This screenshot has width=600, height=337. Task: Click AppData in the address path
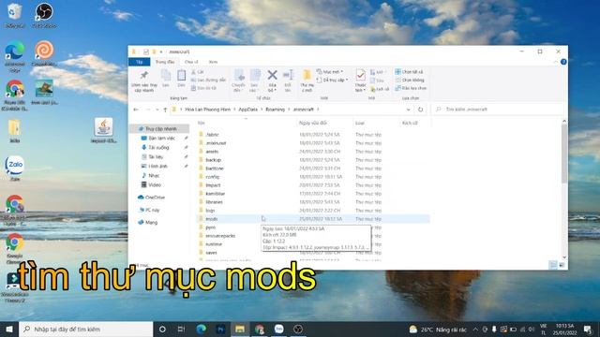pos(247,110)
